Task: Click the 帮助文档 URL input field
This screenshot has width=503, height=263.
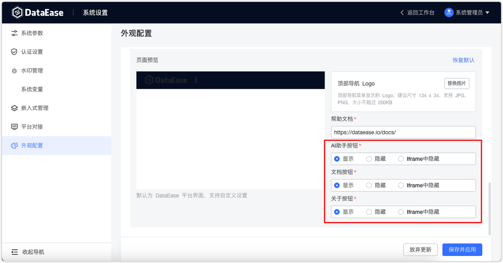Action: pos(403,132)
